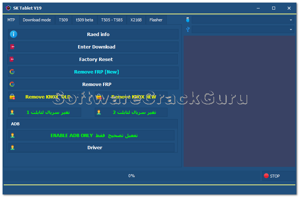Expand the second port combo box arrow
The height and width of the screenshot is (197, 299).
pyautogui.click(x=291, y=29)
